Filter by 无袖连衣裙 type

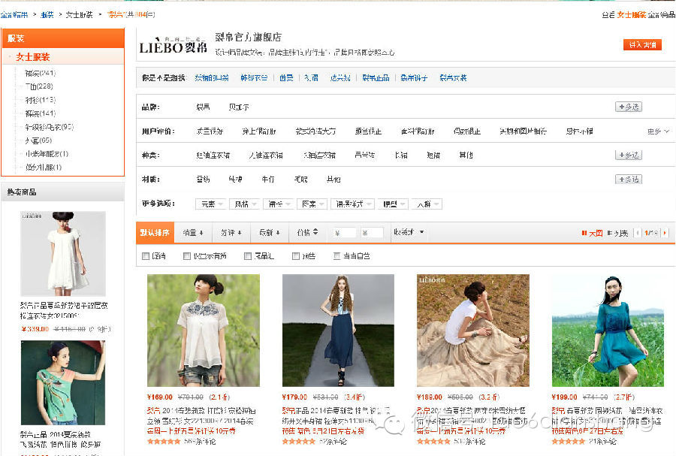266,156
